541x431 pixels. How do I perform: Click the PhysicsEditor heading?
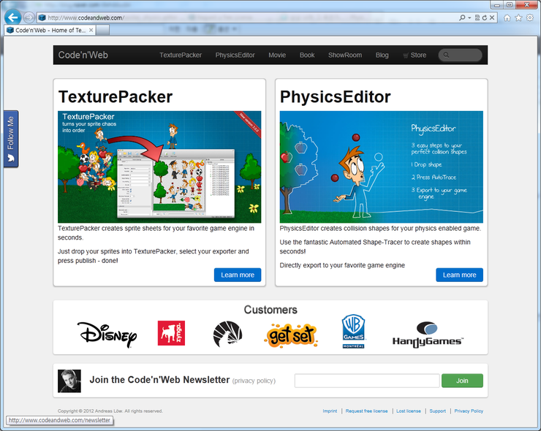(x=335, y=96)
